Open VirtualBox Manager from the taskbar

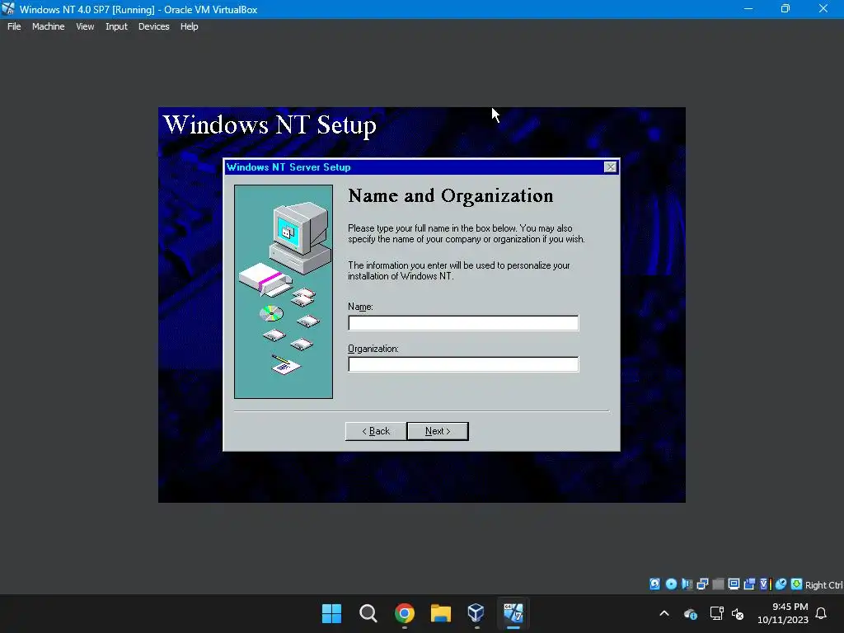tap(476, 613)
